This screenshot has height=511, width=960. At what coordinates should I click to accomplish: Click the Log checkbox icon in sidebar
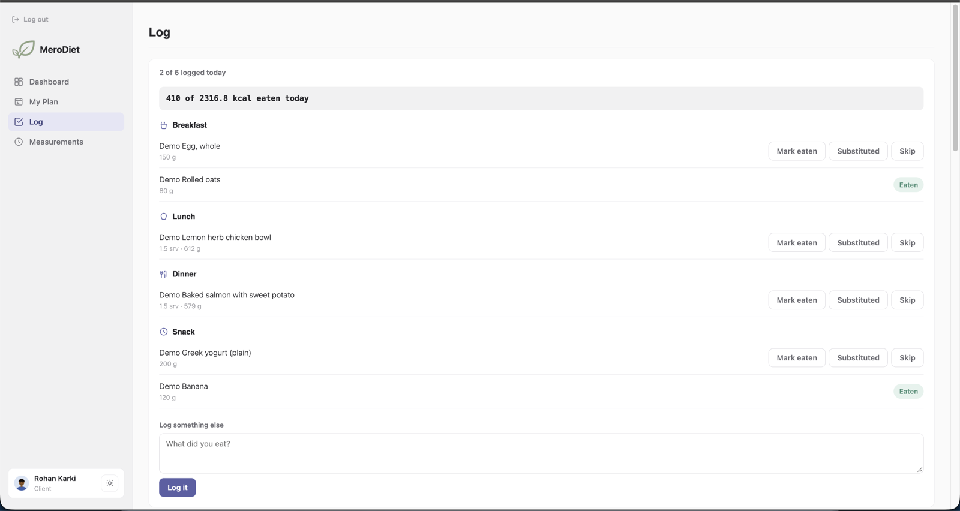click(19, 122)
